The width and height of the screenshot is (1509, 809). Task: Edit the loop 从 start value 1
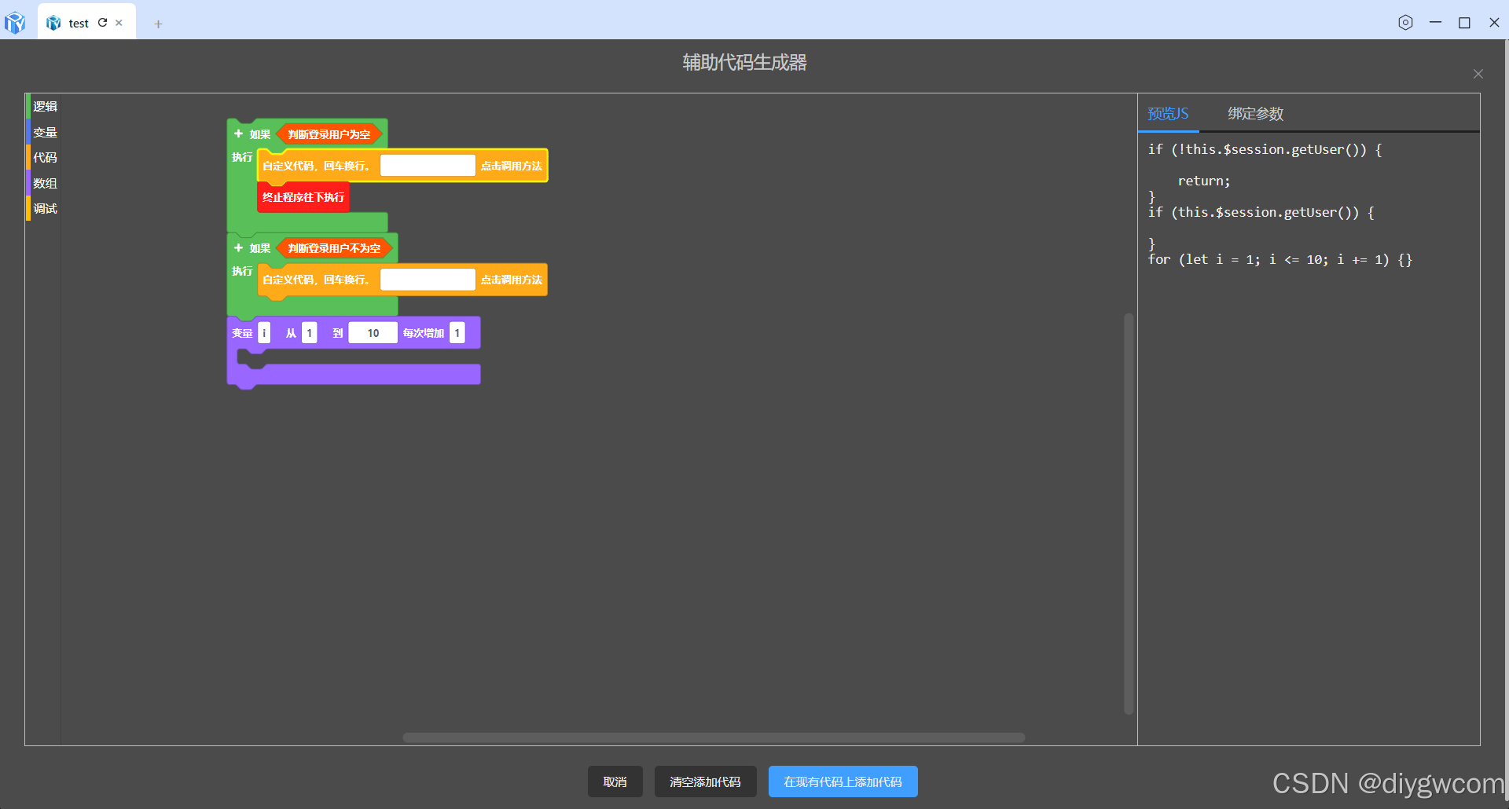point(310,333)
